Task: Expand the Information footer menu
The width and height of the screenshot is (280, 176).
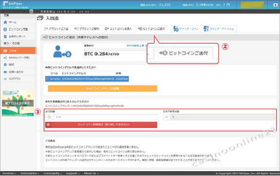Action: tap(30, 173)
